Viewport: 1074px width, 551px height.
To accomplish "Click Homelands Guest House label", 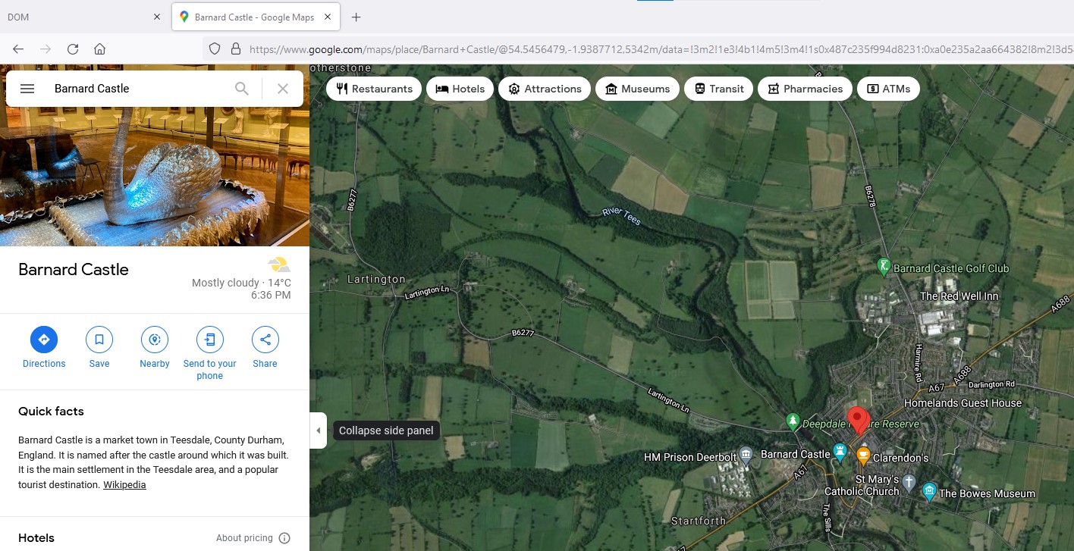I will tap(963, 403).
